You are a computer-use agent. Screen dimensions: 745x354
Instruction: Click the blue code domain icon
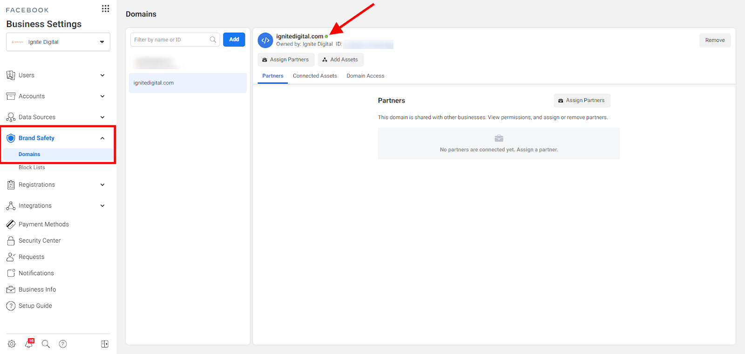click(265, 41)
